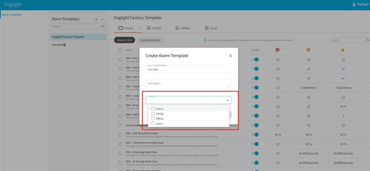Image resolution: width=370 pixels, height=171 pixels.
Task: Click DBO - Flashback Percentage Used alarm name
Action: 144,143
